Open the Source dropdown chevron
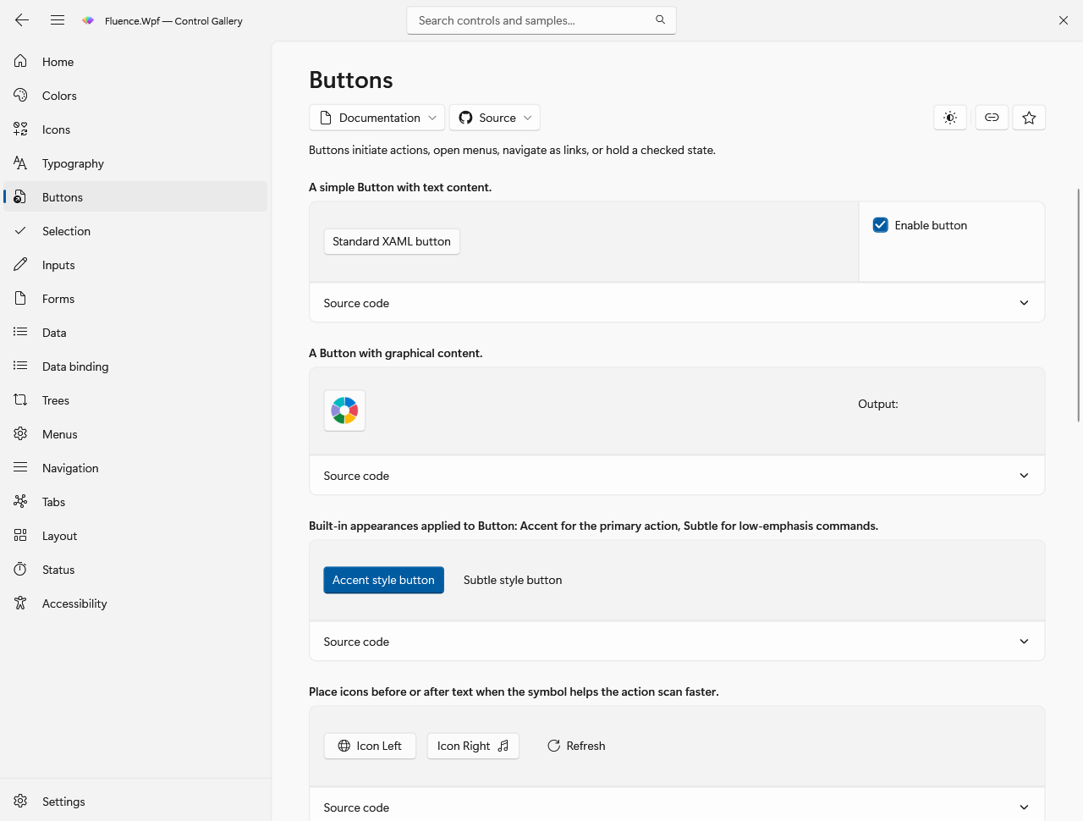The width and height of the screenshot is (1083, 821). (528, 118)
